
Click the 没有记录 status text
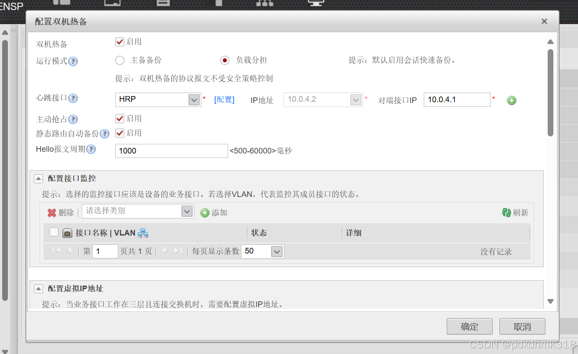496,252
